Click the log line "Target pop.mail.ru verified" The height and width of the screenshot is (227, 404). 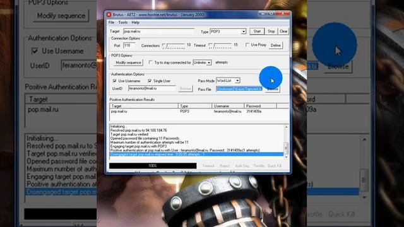click(x=129, y=134)
